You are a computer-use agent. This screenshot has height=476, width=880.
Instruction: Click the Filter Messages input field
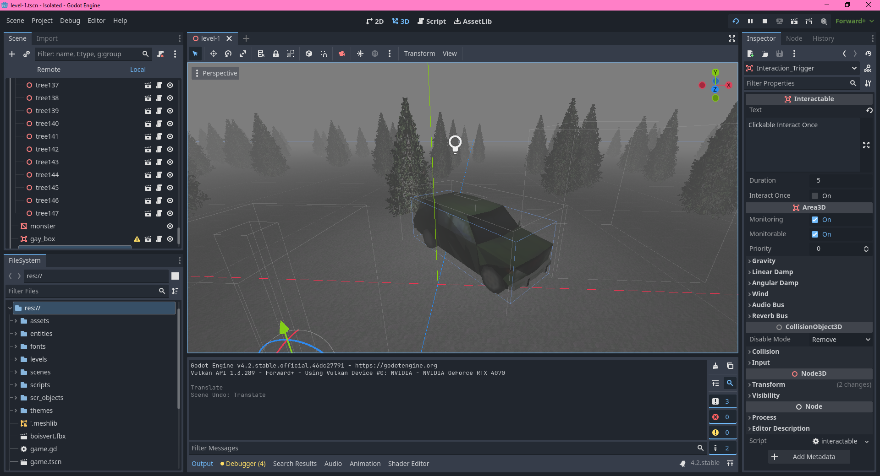pyautogui.click(x=442, y=448)
